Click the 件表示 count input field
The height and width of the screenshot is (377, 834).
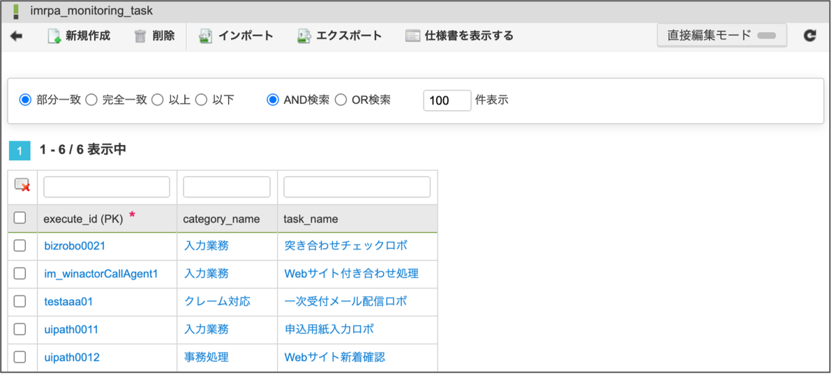tap(447, 100)
